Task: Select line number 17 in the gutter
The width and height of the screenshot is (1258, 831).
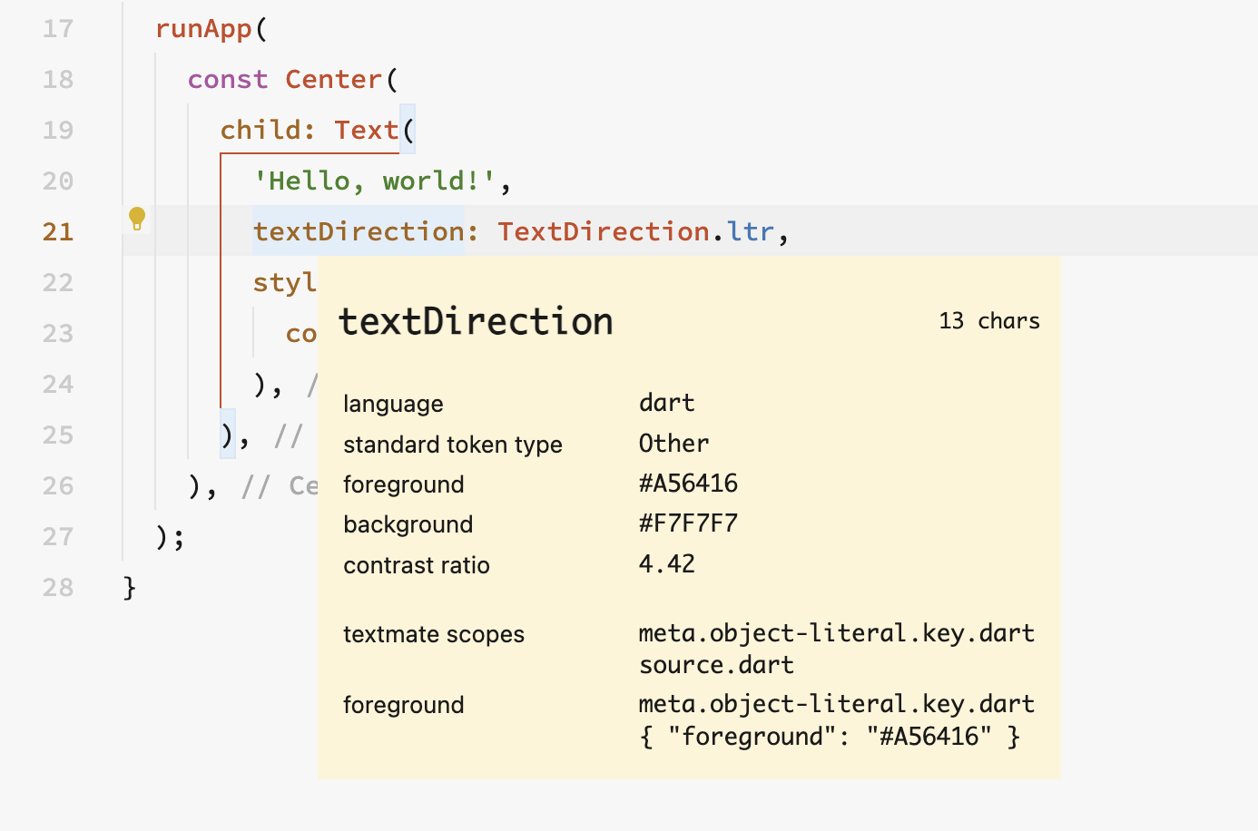Action: pos(57,28)
